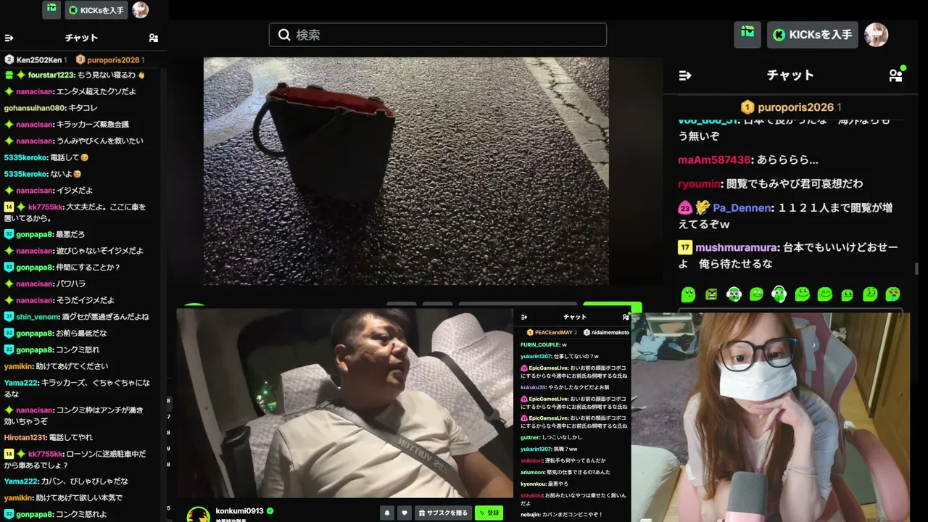The height and width of the screenshot is (522, 928).
Task: Click the shikidori username in embedded chat
Action: [532, 460]
